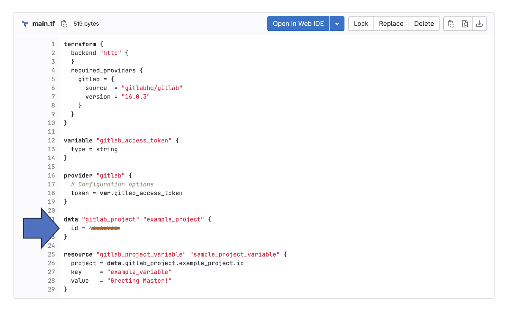
Task: Replace the current file
Action: coord(391,24)
